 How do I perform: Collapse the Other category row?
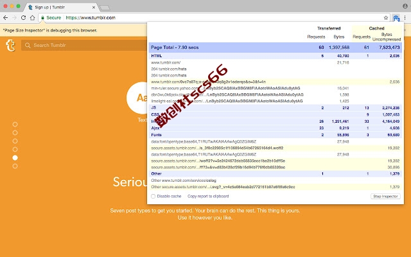point(275,173)
